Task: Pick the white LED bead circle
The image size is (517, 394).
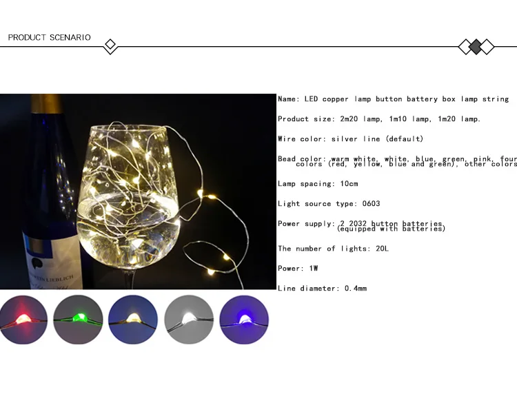Action: [x=189, y=320]
